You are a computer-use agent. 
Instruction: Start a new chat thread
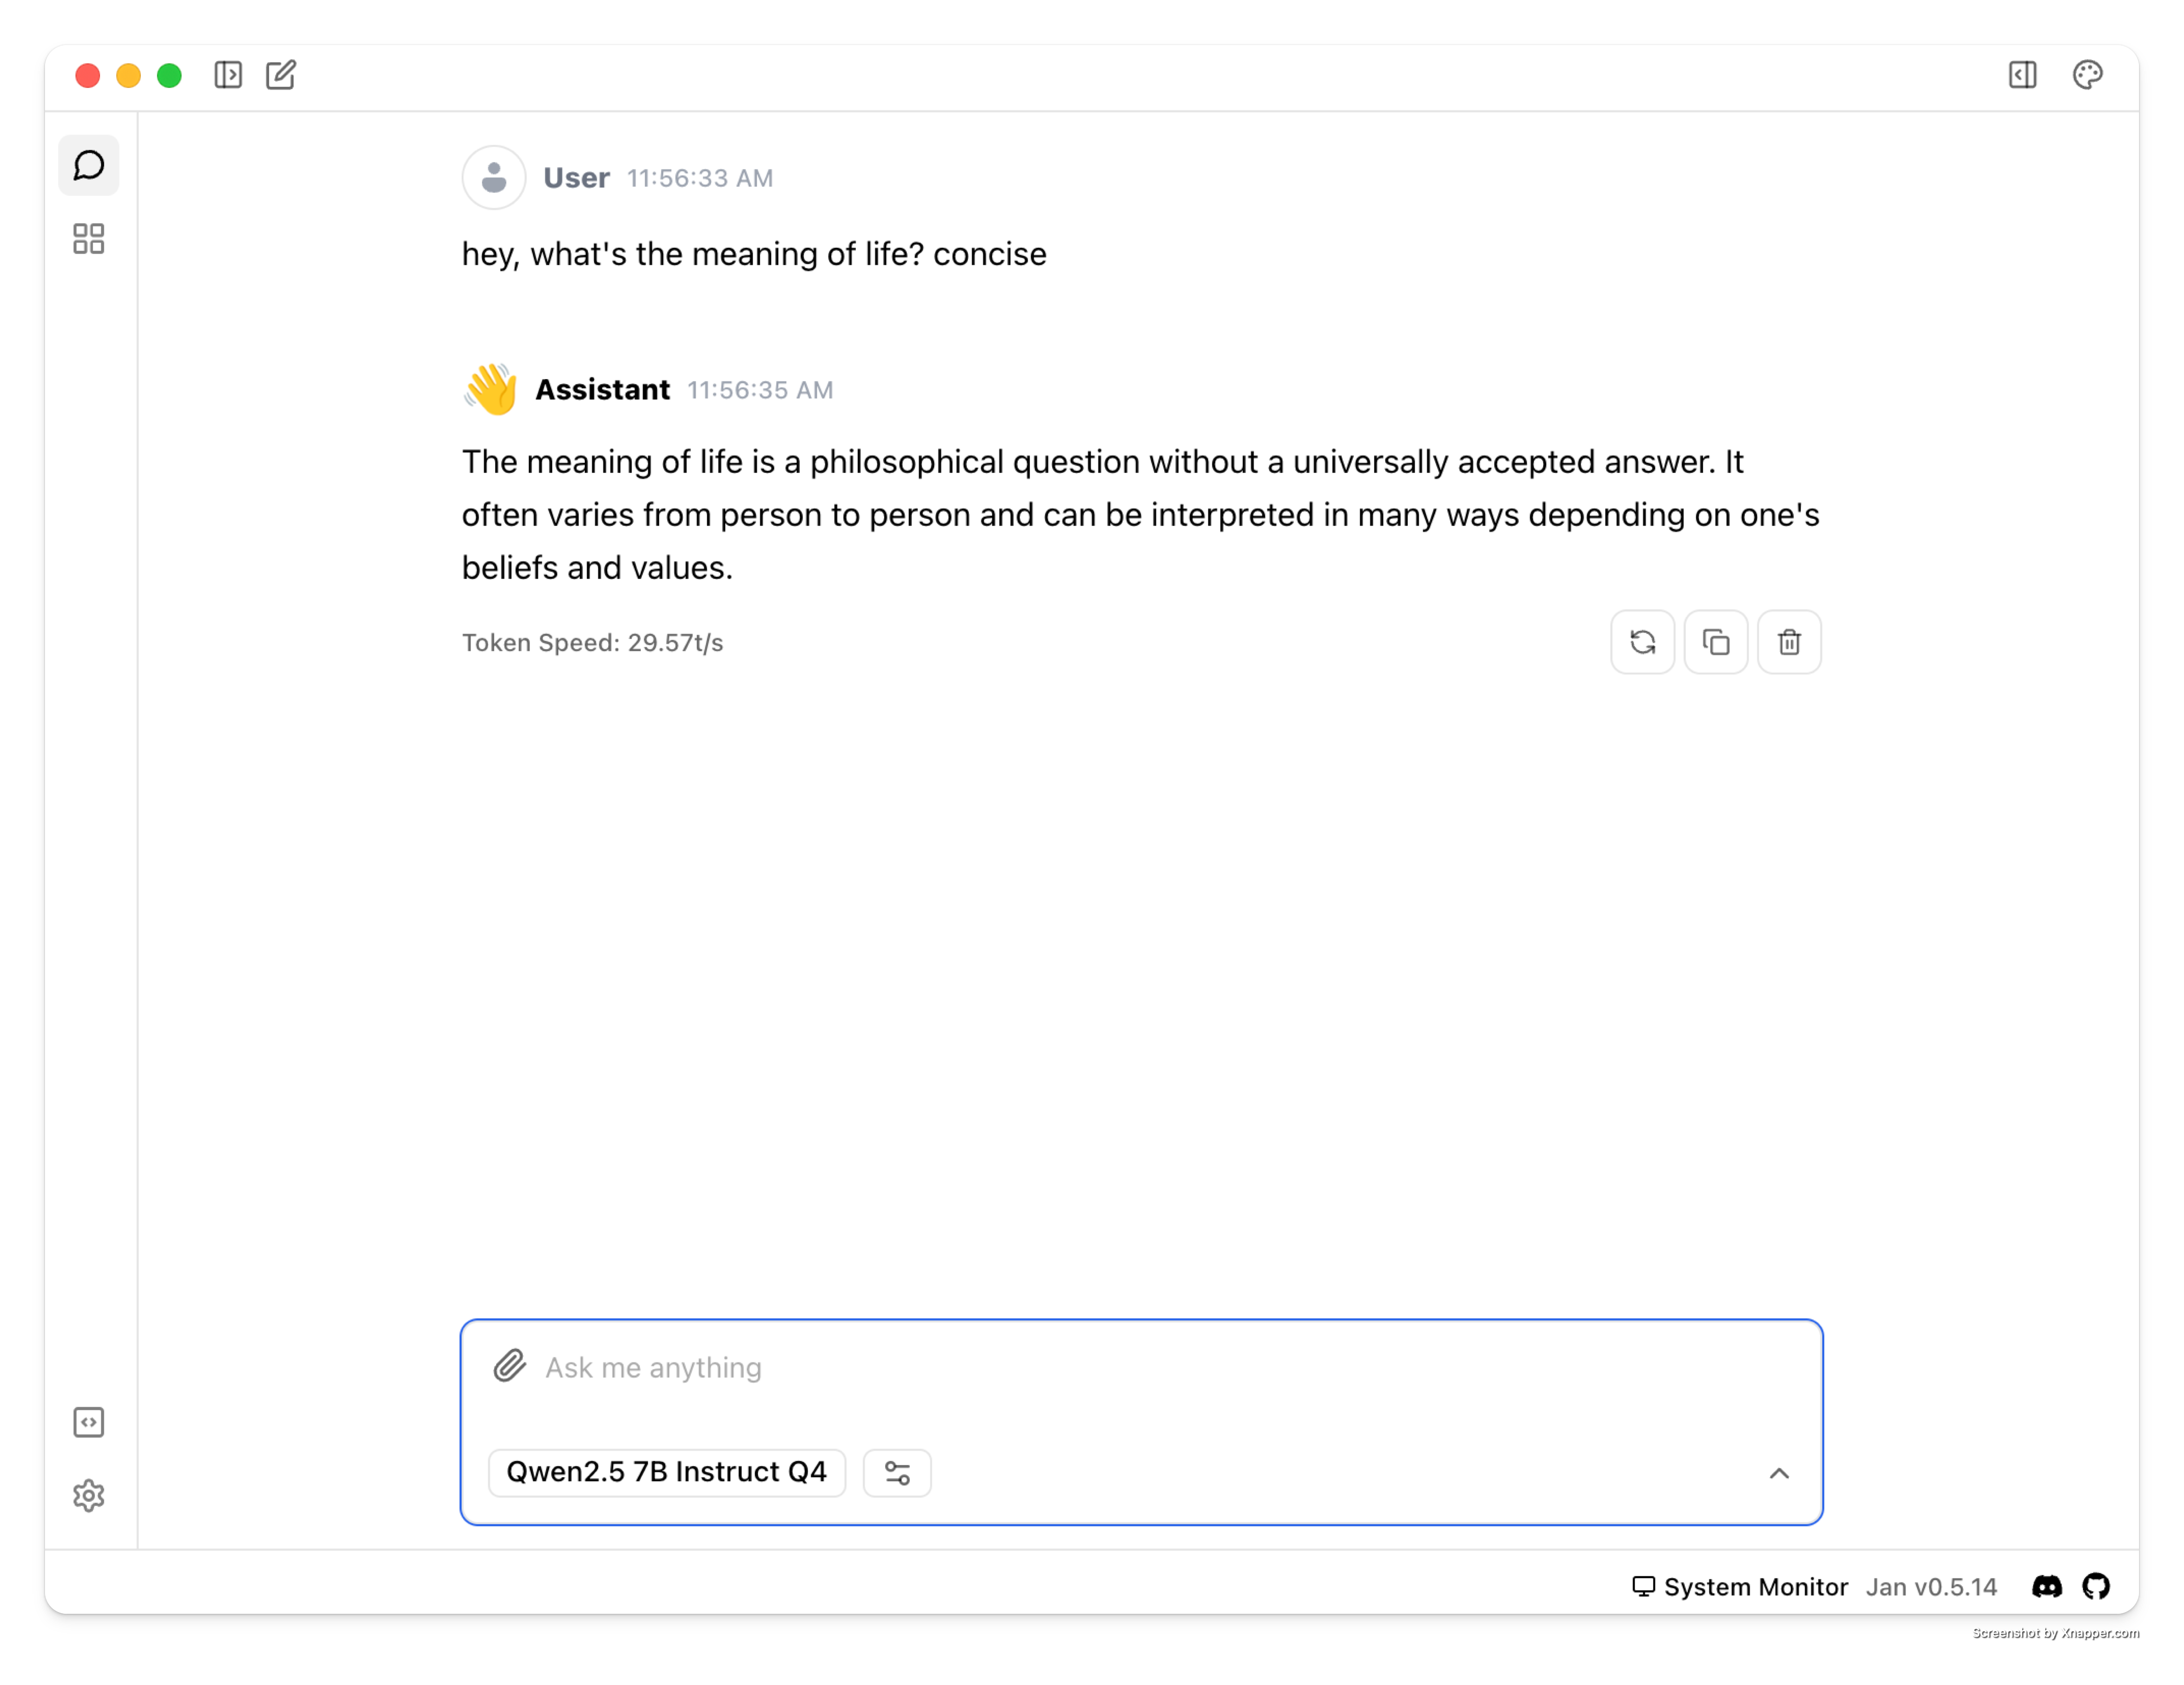281,75
